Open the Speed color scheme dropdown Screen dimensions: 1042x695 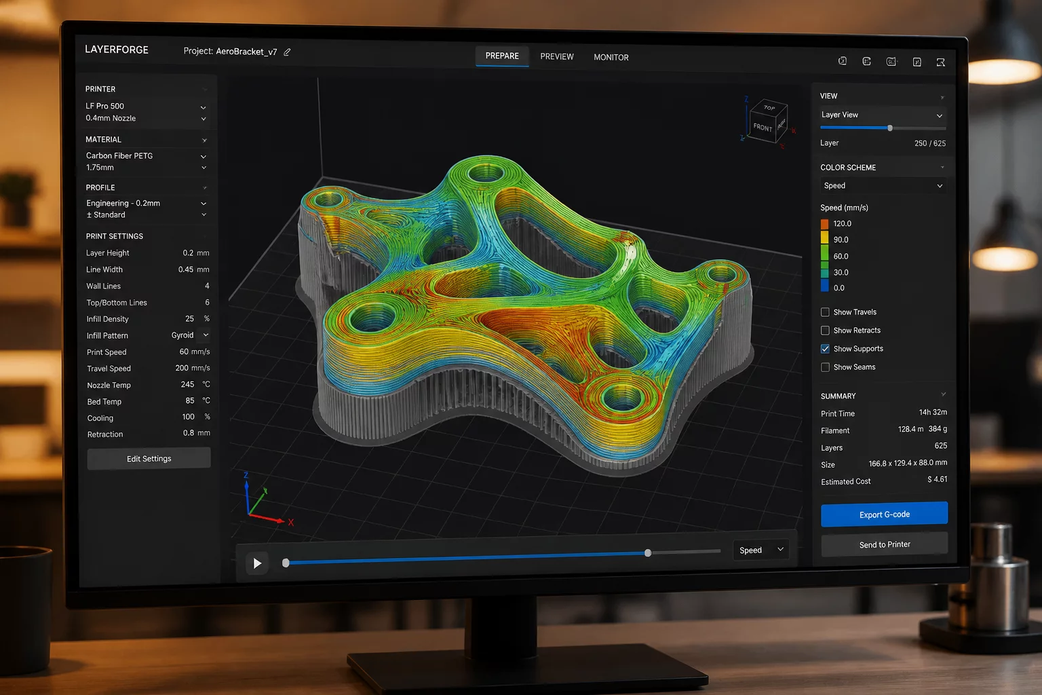coord(883,186)
